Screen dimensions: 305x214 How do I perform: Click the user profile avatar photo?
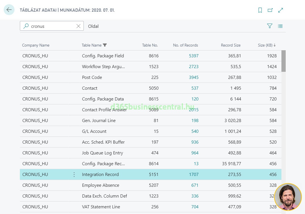click(288, 197)
